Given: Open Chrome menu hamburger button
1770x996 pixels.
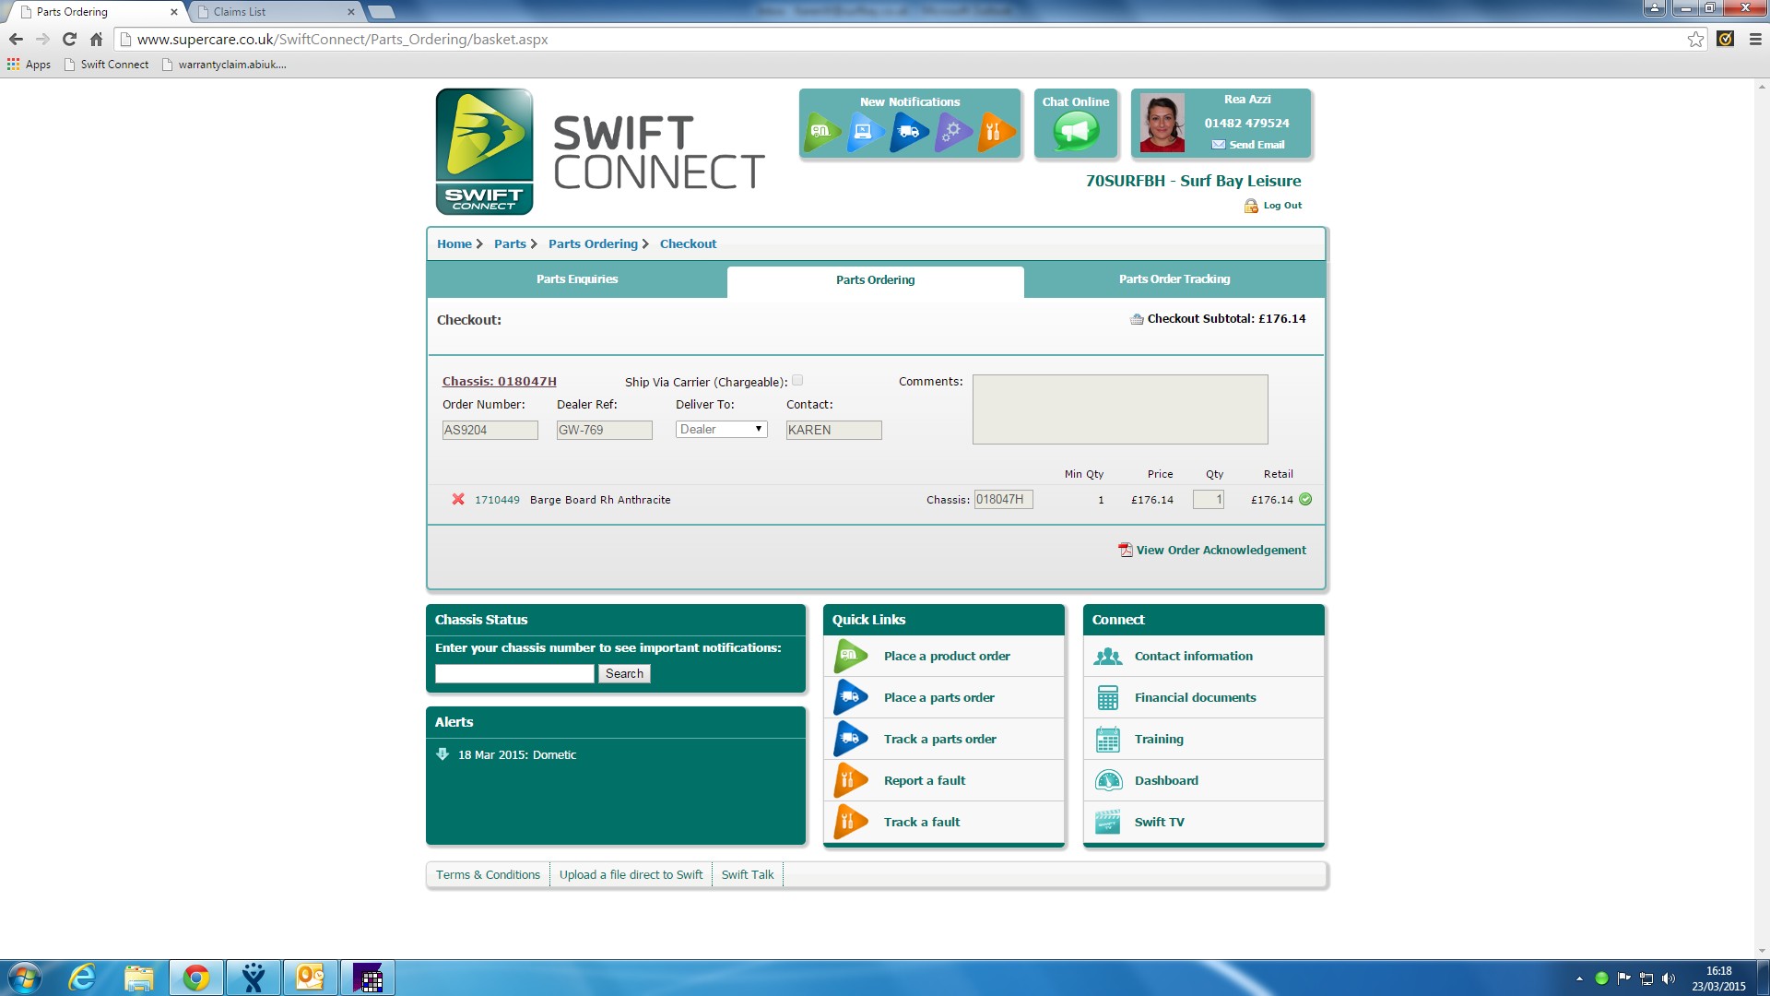Looking at the screenshot, I should pos(1755,39).
